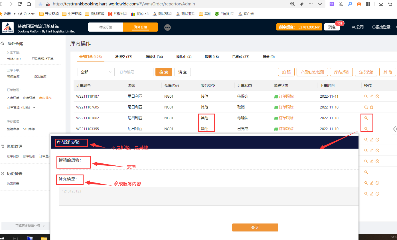Switch to the 待提交 (37) tab
Image resolution: width=397 pixels, height=240 pixels.
(123, 57)
